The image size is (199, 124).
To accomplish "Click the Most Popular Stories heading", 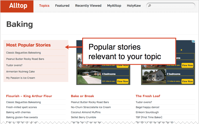I will pyautogui.click(x=28, y=45).
